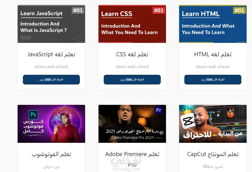Click instructor name 'نور ديزاين'

51,167
